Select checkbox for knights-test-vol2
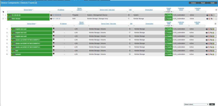 pos(216,29)
